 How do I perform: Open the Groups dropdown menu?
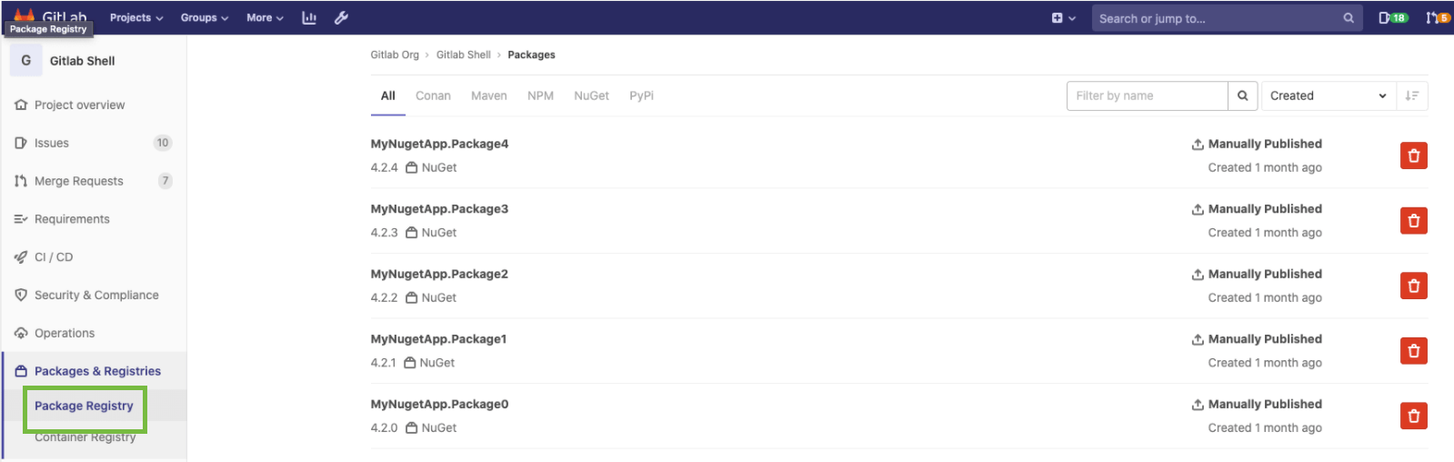[205, 17]
